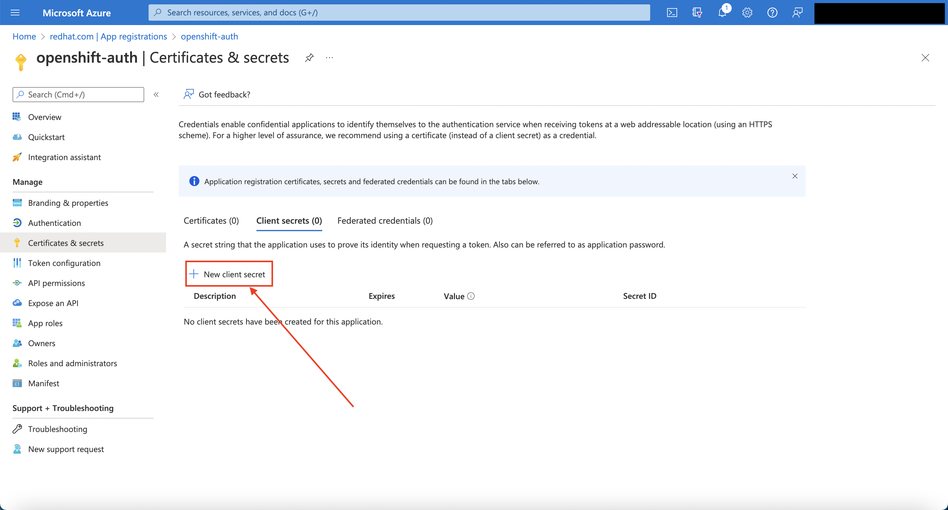Switch to the Certificates tab
Viewport: 948px width, 510px height.
[x=211, y=221]
